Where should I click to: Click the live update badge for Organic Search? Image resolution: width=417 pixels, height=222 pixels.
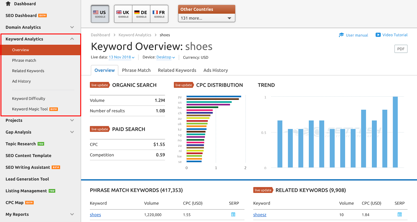100,85
